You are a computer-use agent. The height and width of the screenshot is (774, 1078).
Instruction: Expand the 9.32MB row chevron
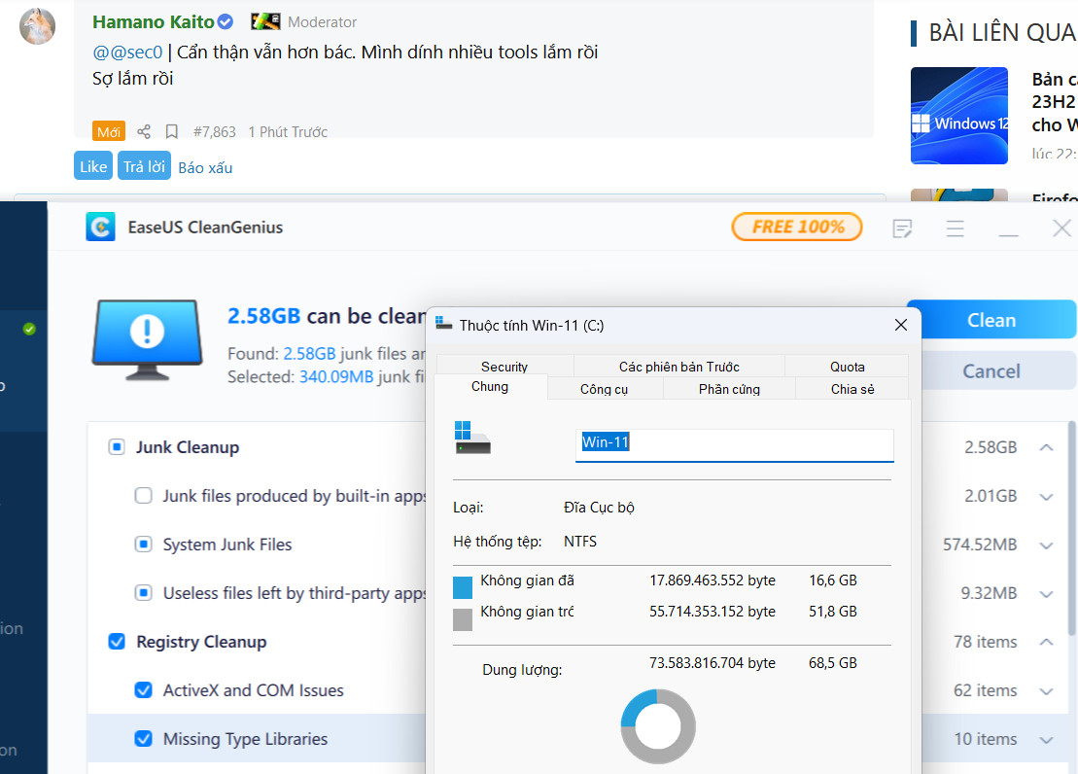(x=1046, y=594)
